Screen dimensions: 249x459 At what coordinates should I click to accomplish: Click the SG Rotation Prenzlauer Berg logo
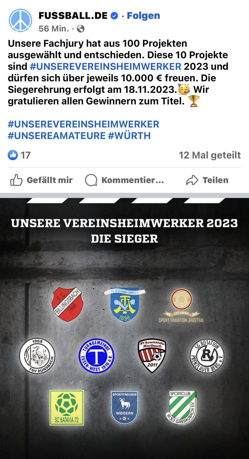tap(207, 356)
